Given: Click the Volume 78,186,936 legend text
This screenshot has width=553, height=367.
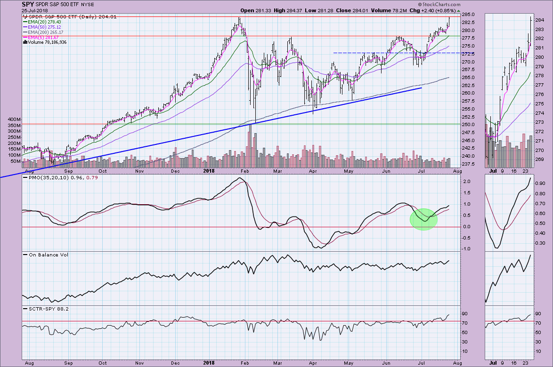Looking at the screenshot, I should pyautogui.click(x=47, y=42).
